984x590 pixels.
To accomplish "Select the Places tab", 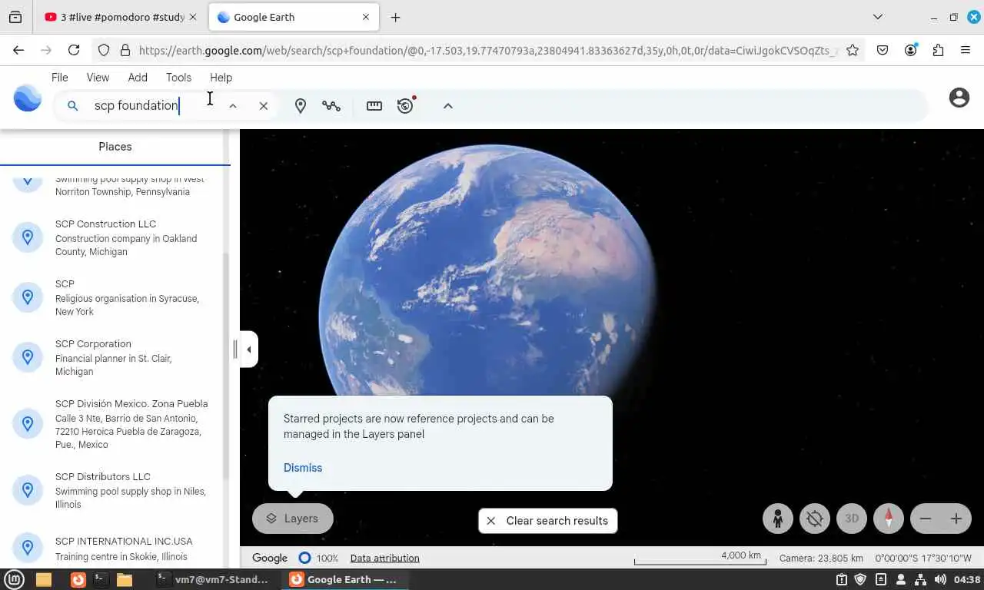I will tap(115, 147).
